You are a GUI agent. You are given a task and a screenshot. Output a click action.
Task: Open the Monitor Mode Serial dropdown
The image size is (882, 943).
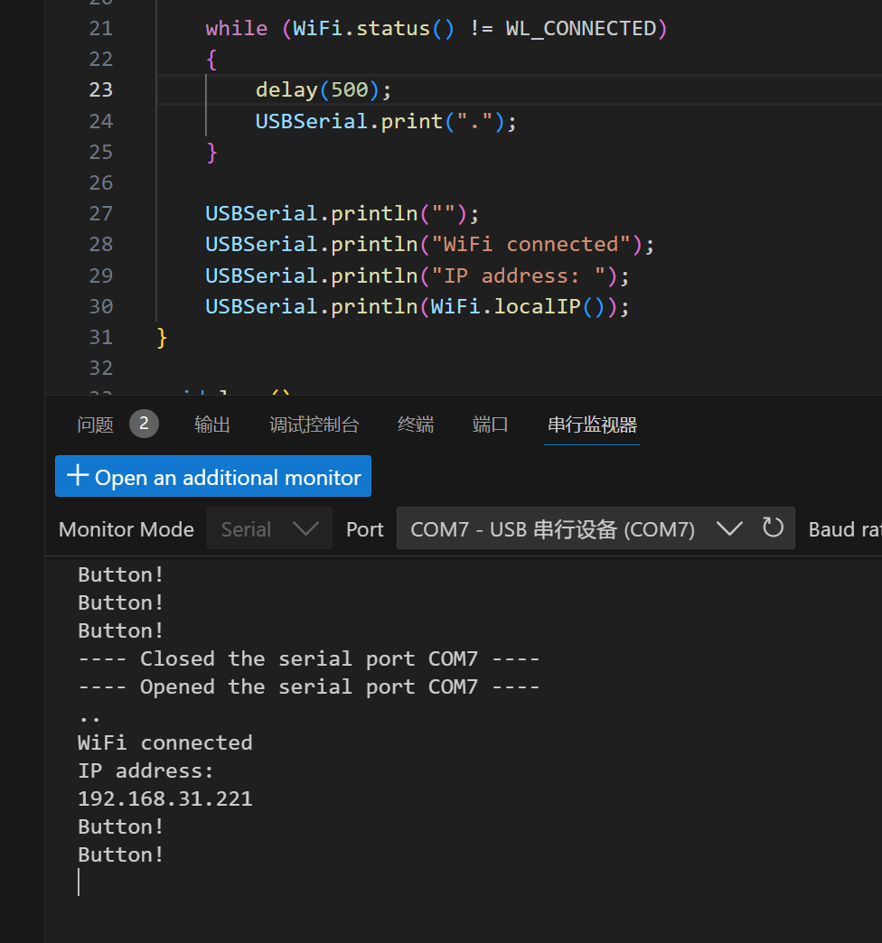pyautogui.click(x=269, y=528)
